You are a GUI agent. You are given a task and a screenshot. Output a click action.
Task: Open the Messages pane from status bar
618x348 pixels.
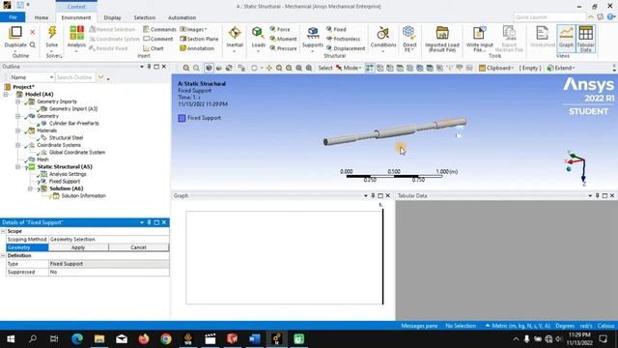click(x=419, y=326)
